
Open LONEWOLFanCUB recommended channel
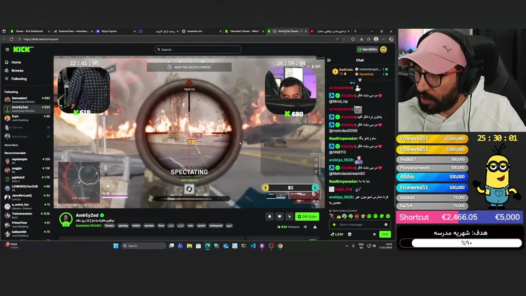[x=27, y=187]
